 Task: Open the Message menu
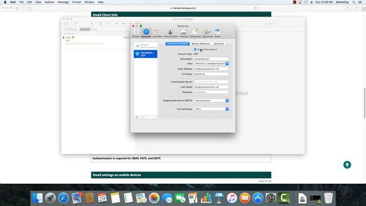pos(63,2)
